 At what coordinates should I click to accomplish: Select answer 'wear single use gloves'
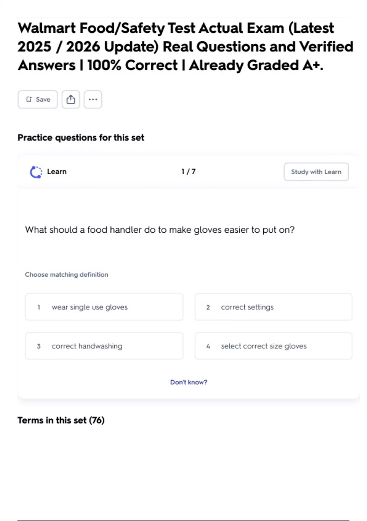coord(104,307)
